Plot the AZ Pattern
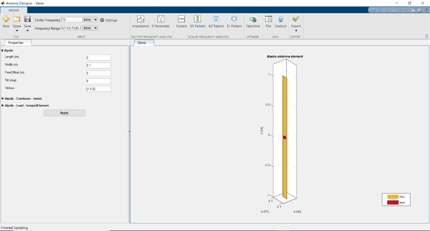This screenshot has height=231, width=430. coord(216,22)
